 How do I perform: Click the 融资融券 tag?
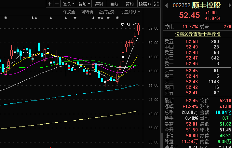coord(107,12)
